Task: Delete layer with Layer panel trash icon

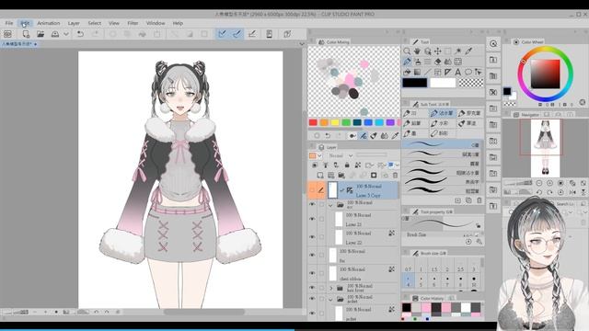Action: 395,176
